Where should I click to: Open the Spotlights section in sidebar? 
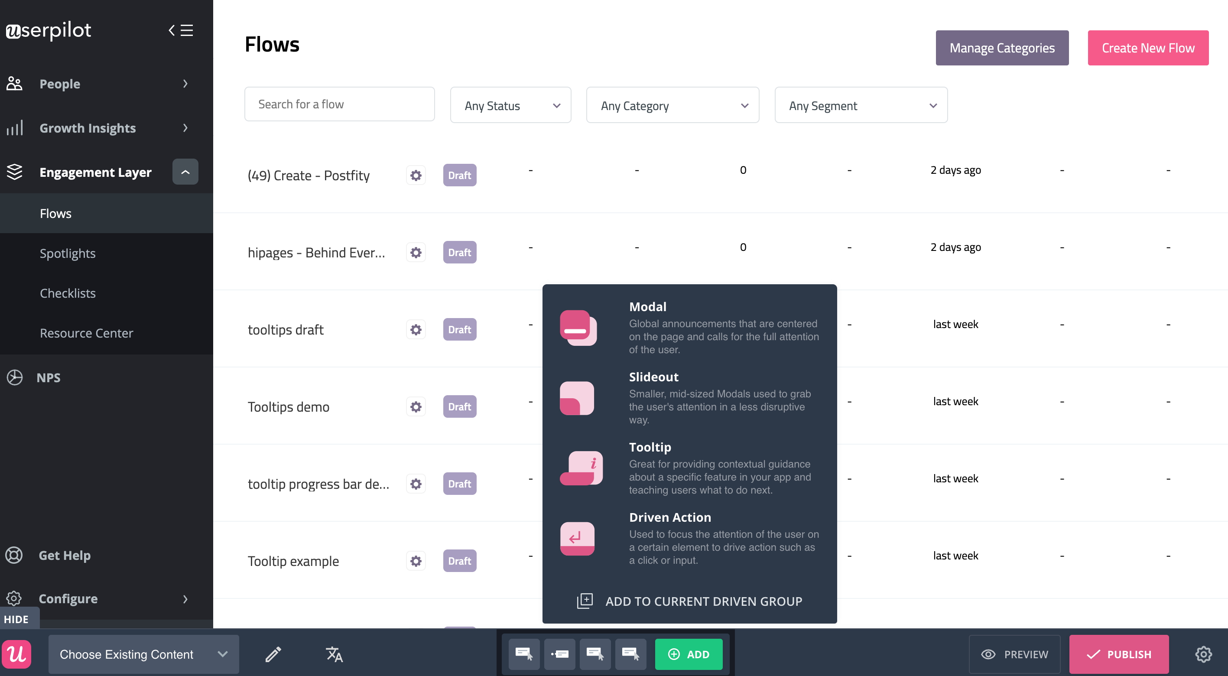68,252
